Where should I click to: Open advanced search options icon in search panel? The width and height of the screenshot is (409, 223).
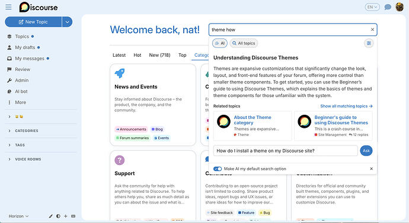coord(369,43)
